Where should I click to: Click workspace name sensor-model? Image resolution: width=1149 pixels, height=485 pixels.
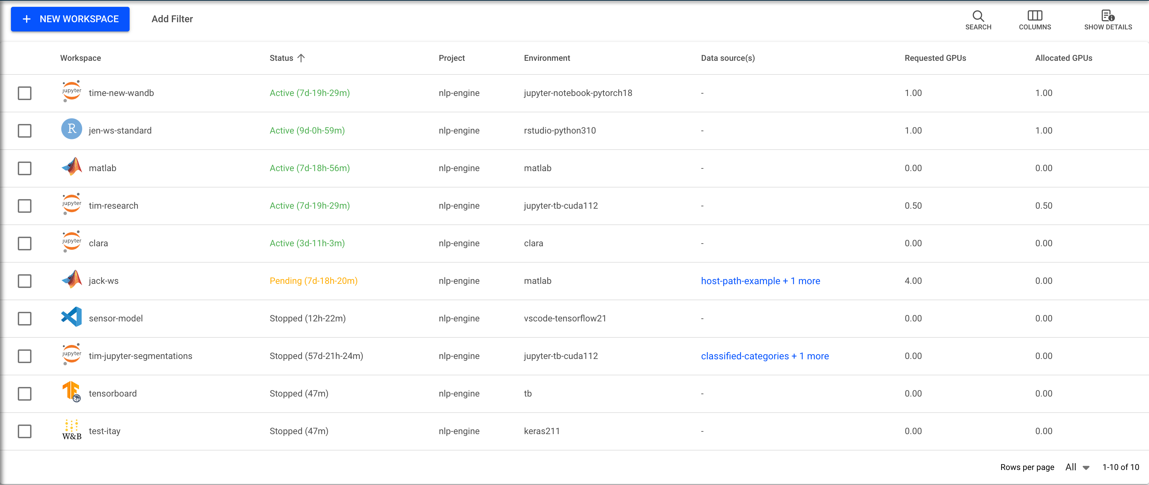pos(116,318)
